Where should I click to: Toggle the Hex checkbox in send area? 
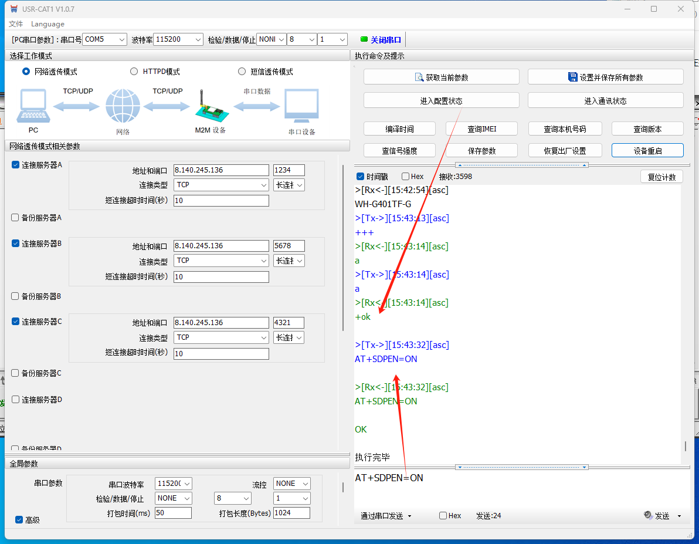(443, 515)
